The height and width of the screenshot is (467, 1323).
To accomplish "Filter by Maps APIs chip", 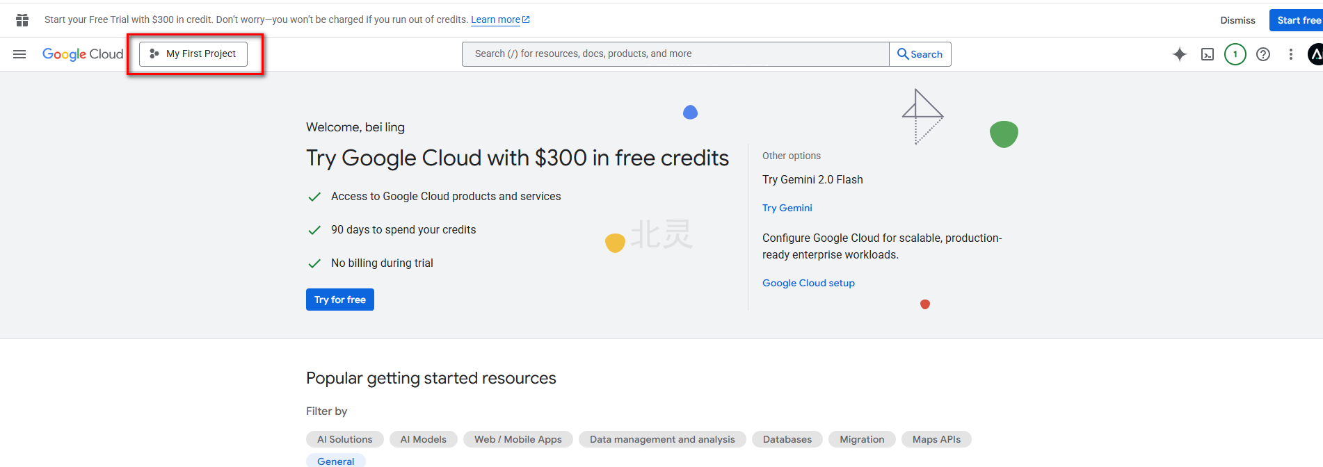I will 936,439.
